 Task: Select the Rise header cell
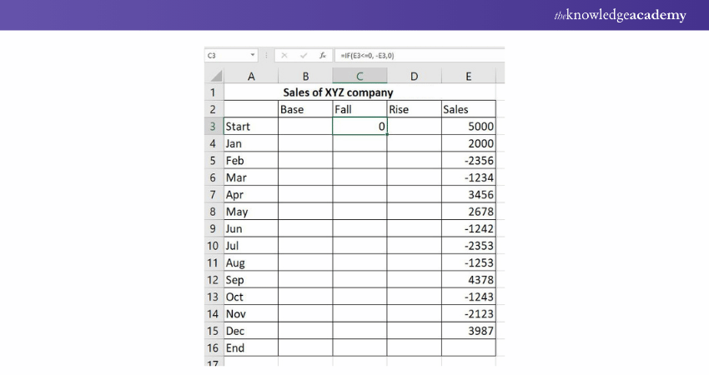414,109
